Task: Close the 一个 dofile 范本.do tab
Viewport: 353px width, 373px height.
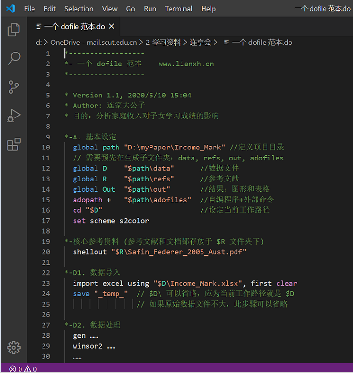Action: point(112,26)
